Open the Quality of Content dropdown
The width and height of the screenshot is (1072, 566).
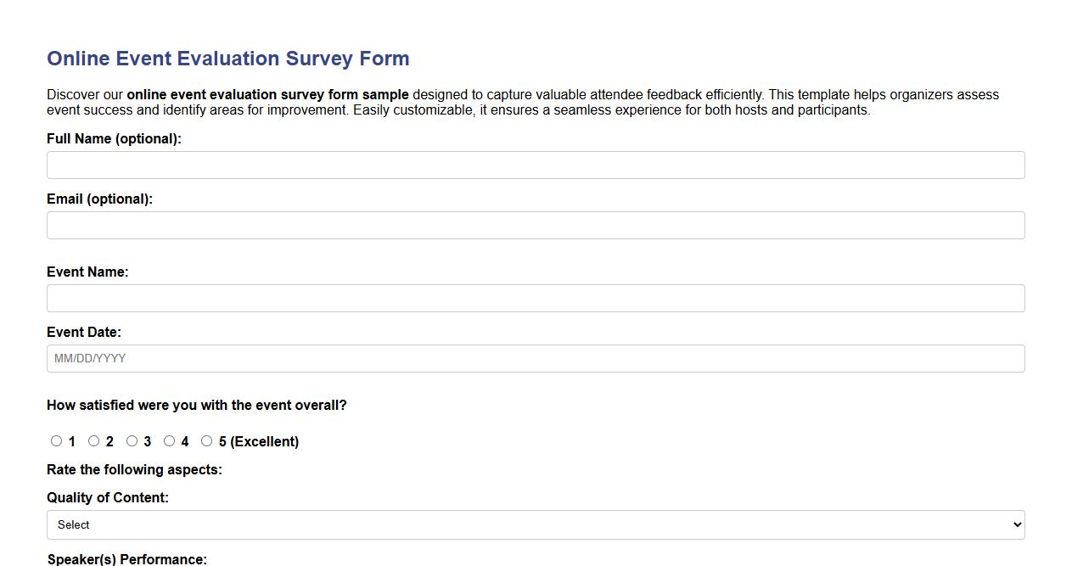coord(535,524)
